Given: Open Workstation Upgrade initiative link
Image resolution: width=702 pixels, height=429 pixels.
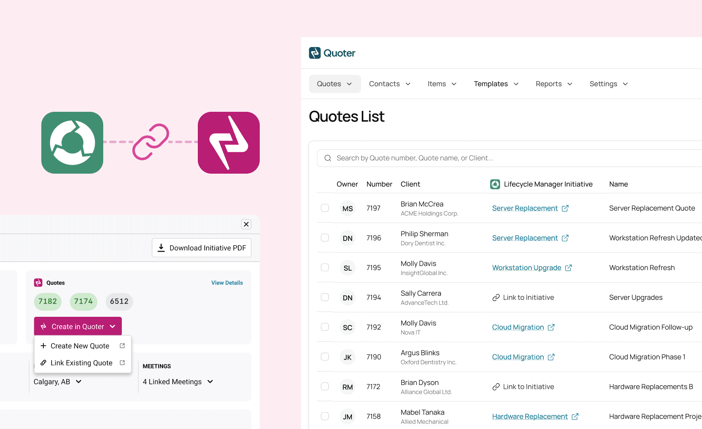Looking at the screenshot, I should click(526, 268).
